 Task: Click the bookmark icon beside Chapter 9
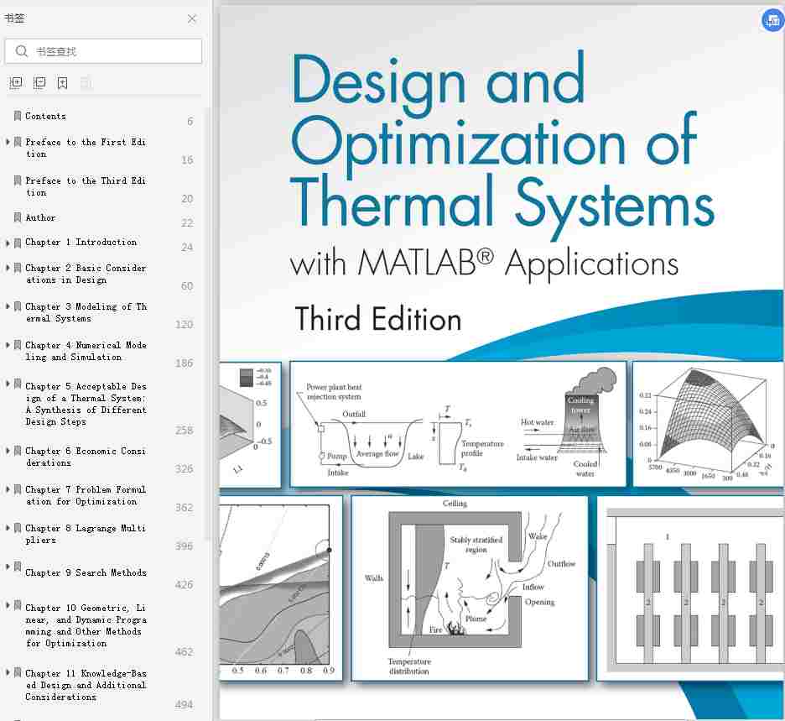18,567
